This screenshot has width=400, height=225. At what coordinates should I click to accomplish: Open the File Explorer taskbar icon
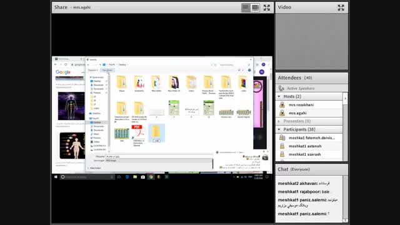[x=135, y=177]
